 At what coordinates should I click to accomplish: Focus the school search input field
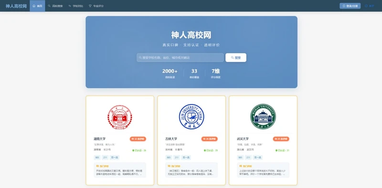[180, 58]
